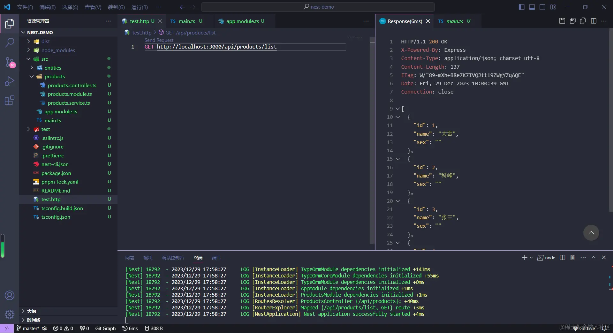Open Run and Debug view
The height and width of the screenshot is (333, 613).
[x=10, y=81]
